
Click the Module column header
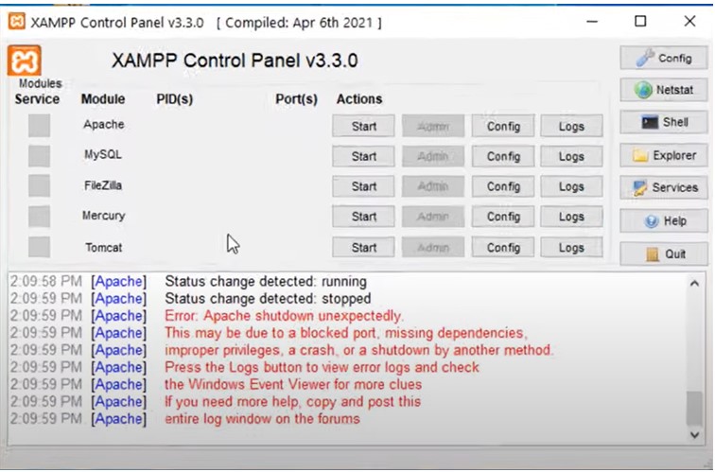click(x=103, y=99)
